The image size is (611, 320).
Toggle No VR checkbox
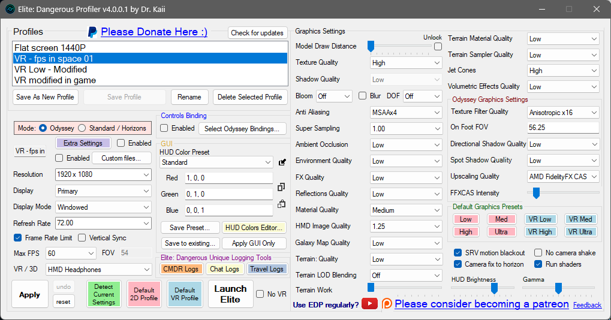pos(260,294)
